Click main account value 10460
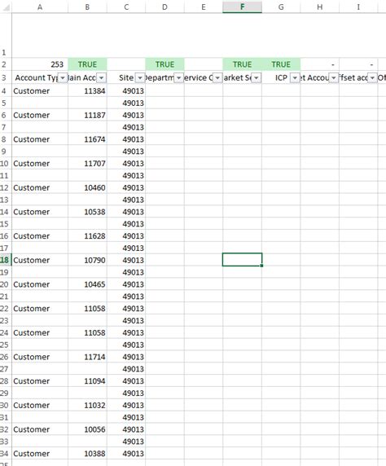Viewport: 386px width, 466px height. [94, 188]
